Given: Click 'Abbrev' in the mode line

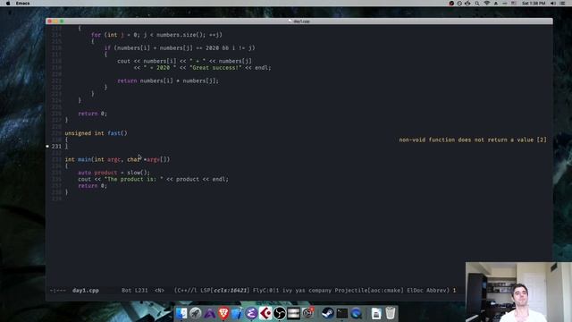Looking at the screenshot, I should tap(438, 291).
